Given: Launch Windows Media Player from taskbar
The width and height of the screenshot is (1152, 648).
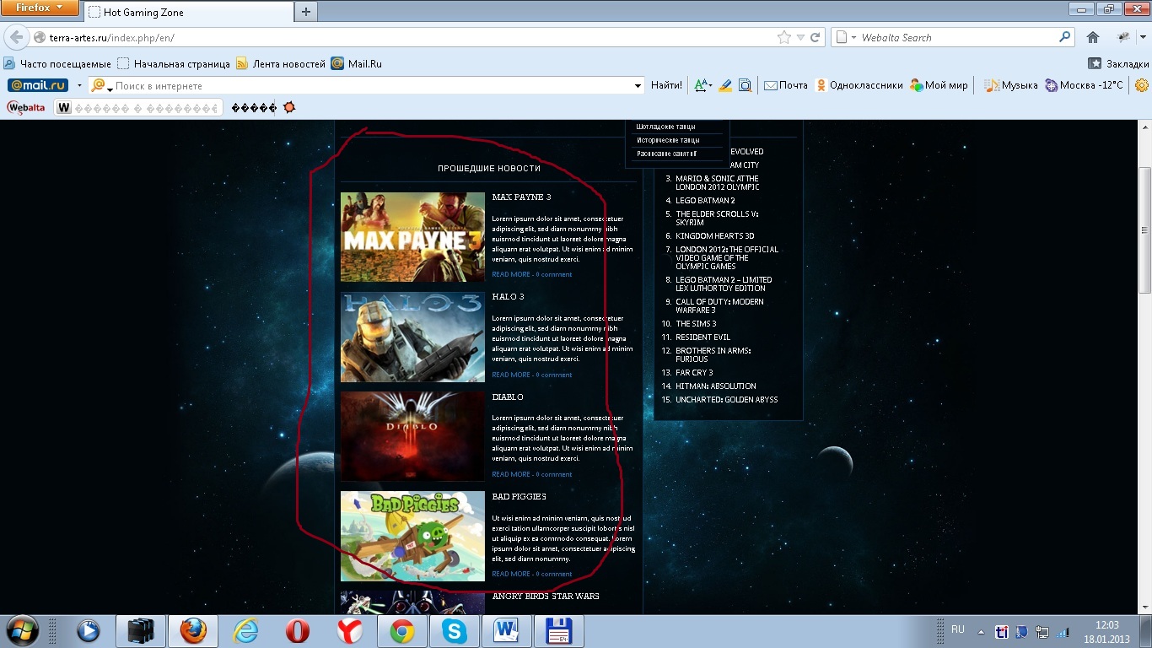Looking at the screenshot, I should (x=89, y=631).
